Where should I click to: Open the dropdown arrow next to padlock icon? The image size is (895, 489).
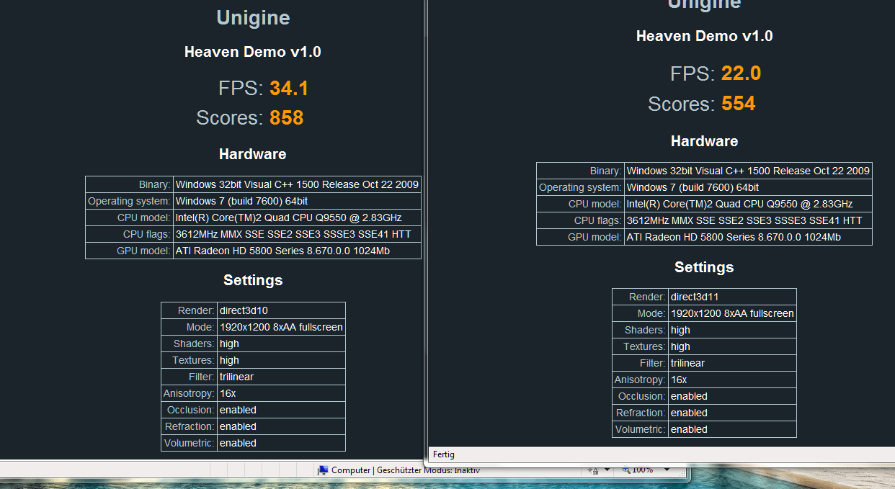point(607,470)
